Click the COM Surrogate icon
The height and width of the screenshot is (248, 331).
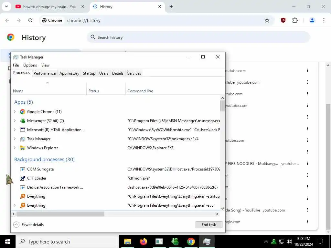[23, 169]
